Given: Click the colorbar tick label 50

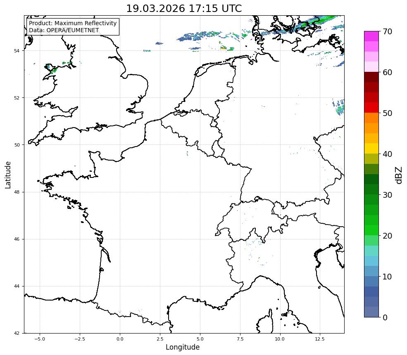Looking at the screenshot, I should pos(387,113).
